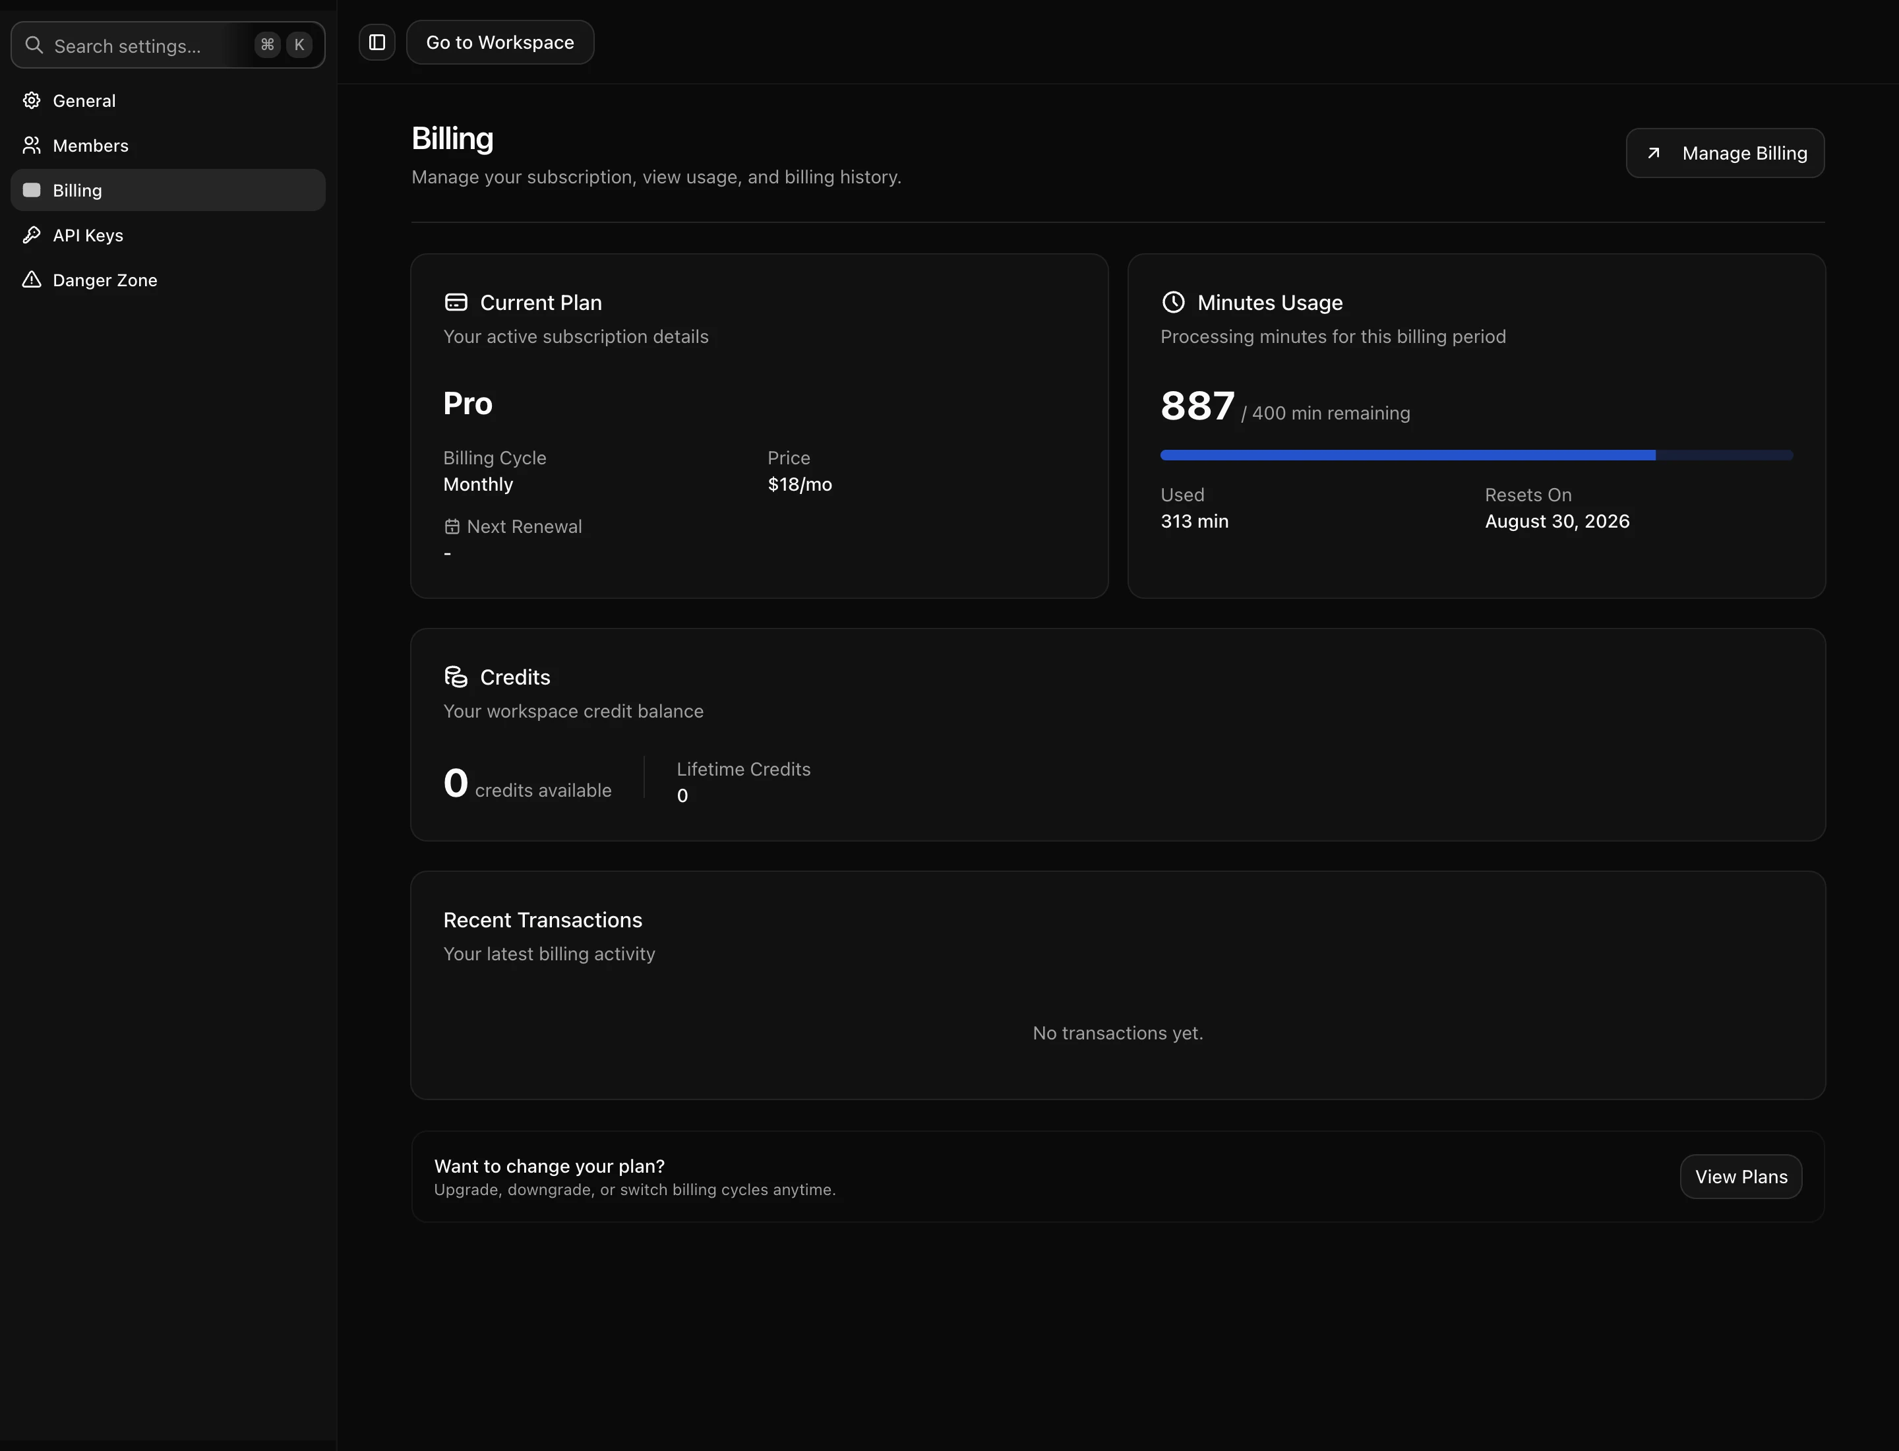Click Your latest billing activity text
Image resolution: width=1899 pixels, height=1451 pixels.
pos(549,954)
